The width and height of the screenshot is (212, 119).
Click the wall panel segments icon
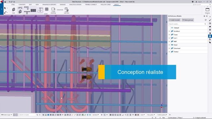pos(33,10)
